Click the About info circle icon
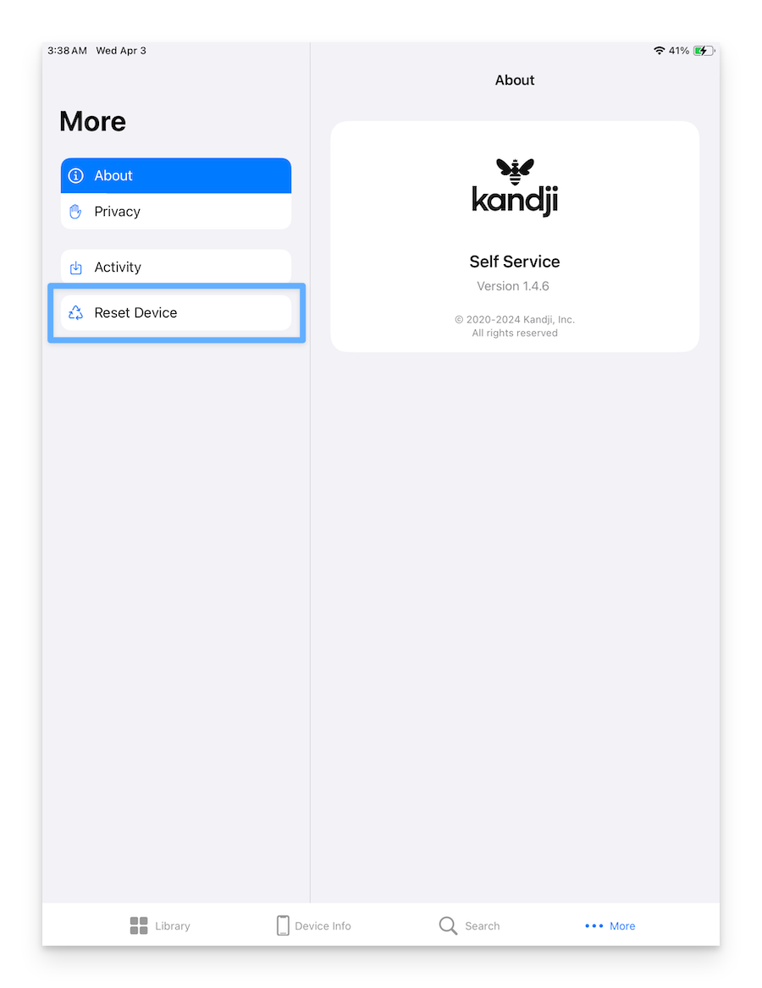762x988 pixels. tap(75, 176)
